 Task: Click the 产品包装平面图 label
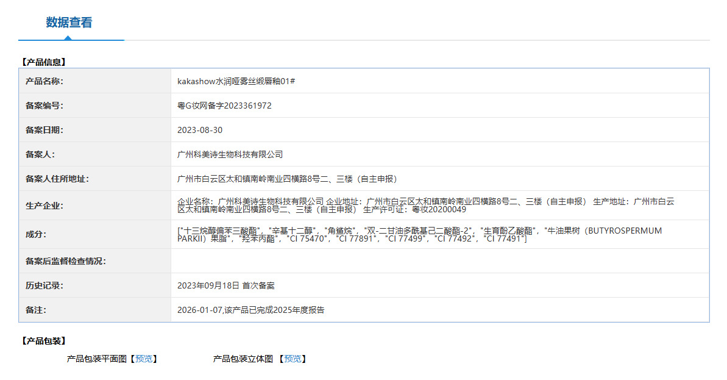click(96, 359)
